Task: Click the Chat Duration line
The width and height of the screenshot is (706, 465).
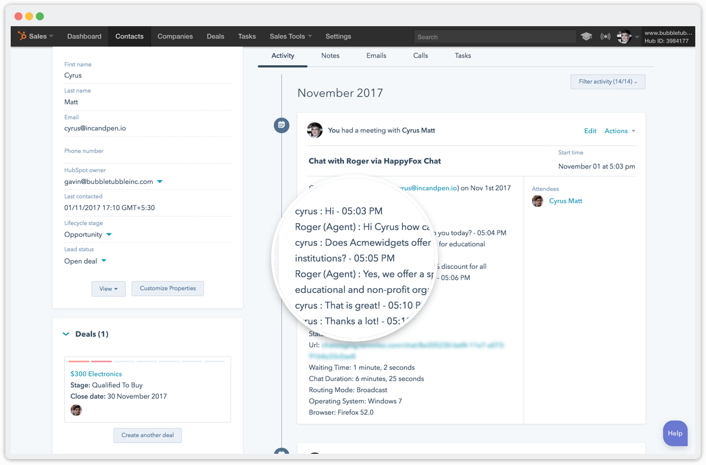Action: [x=366, y=379]
